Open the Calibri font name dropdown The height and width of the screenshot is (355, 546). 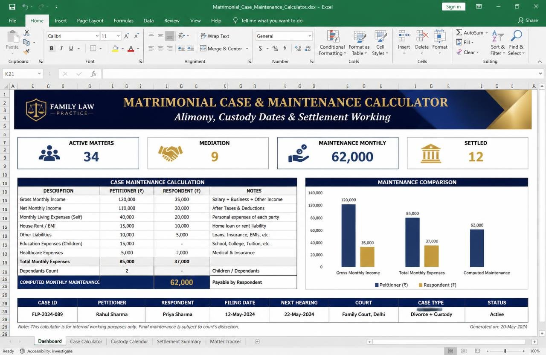click(x=97, y=36)
